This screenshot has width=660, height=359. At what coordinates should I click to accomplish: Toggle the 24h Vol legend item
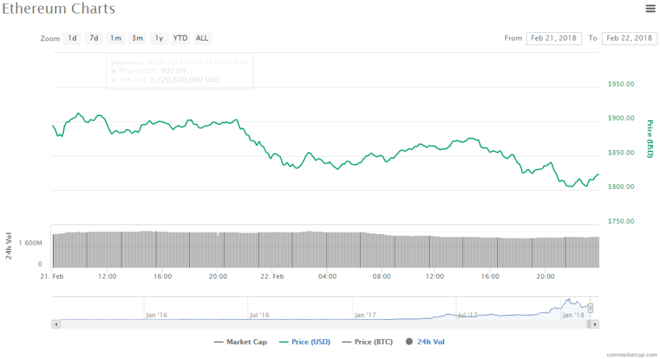coord(425,342)
